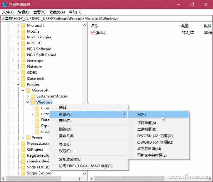This screenshot has width=213, height=182.
Task: Select the (默认) value row
Action: click(151, 33)
